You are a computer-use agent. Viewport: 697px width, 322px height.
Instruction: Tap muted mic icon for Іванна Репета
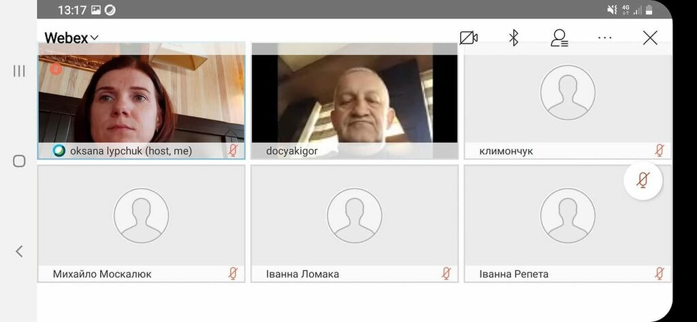(659, 274)
